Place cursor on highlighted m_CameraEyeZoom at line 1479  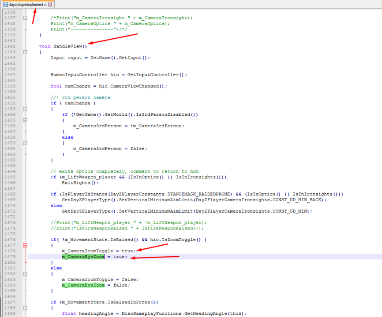tap(83, 257)
